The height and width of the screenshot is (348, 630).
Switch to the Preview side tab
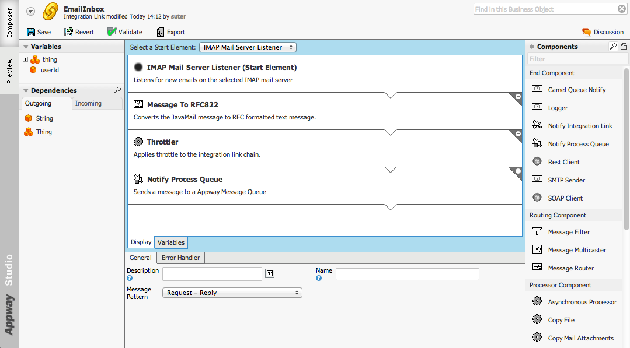[9, 71]
